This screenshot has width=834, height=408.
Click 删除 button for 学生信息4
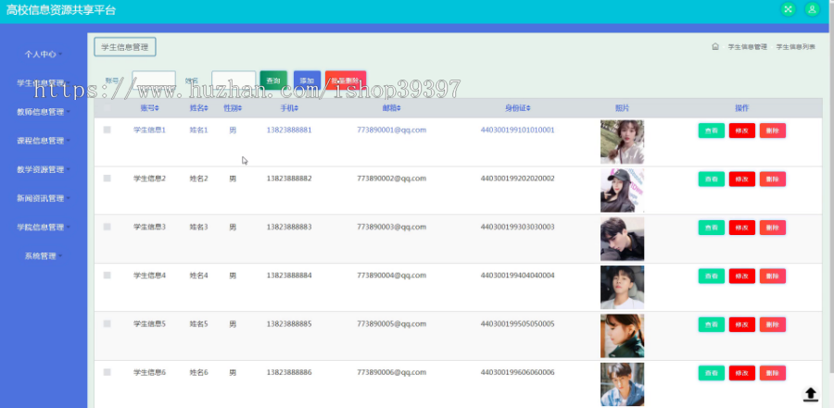pos(773,277)
